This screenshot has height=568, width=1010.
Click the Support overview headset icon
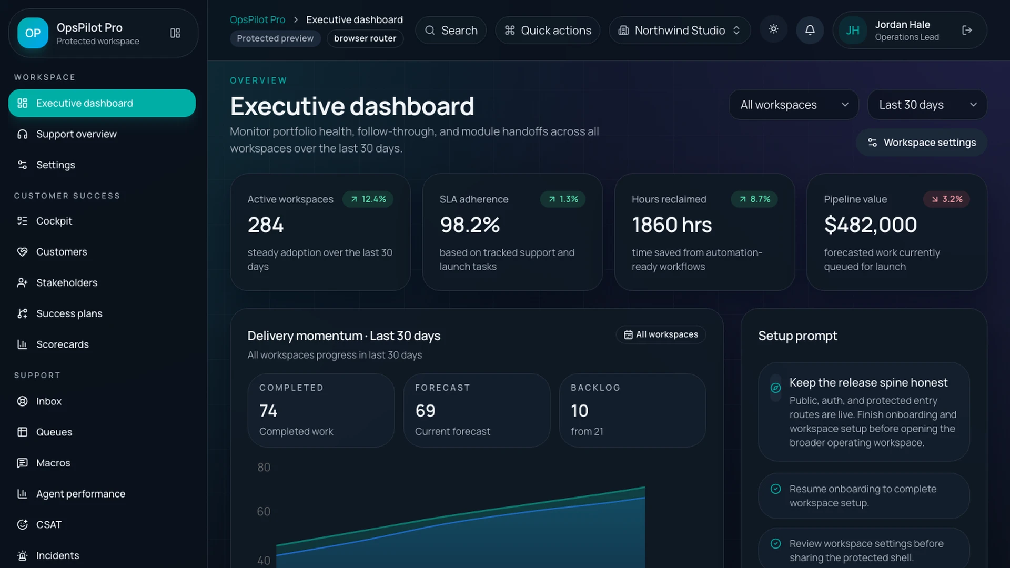(22, 134)
